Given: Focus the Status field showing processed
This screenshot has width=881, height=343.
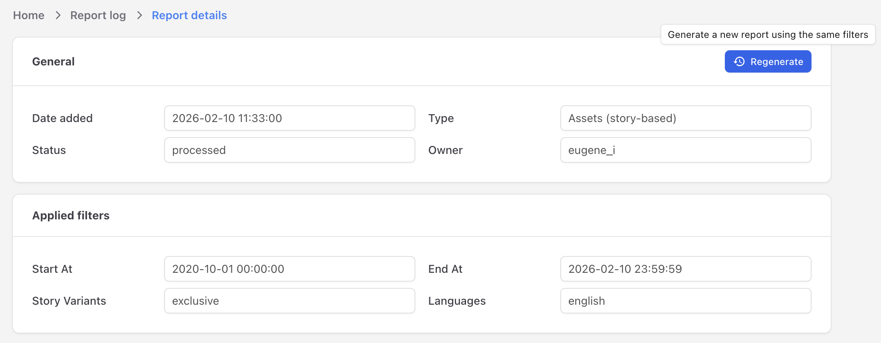Looking at the screenshot, I should pos(290,150).
